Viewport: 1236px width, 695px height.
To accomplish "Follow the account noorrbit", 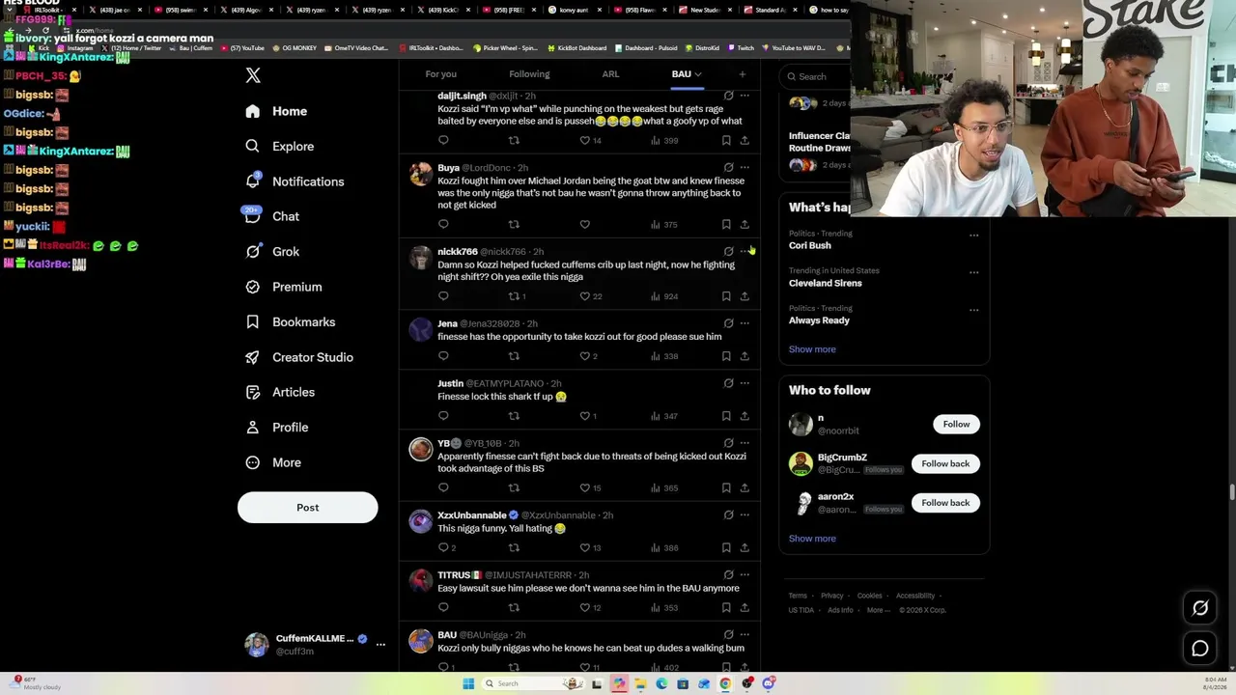I will click(x=956, y=424).
